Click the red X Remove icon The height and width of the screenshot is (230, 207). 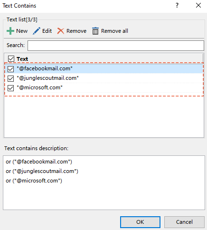61,31
